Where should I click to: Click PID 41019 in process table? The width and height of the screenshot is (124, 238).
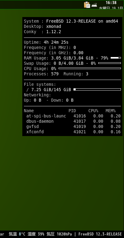click(80, 126)
